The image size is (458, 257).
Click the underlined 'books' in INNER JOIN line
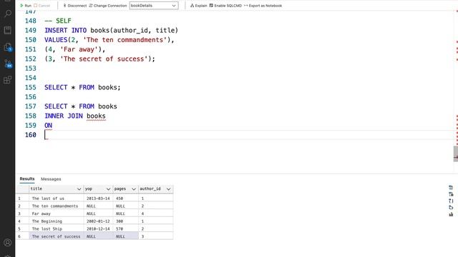[96, 116]
